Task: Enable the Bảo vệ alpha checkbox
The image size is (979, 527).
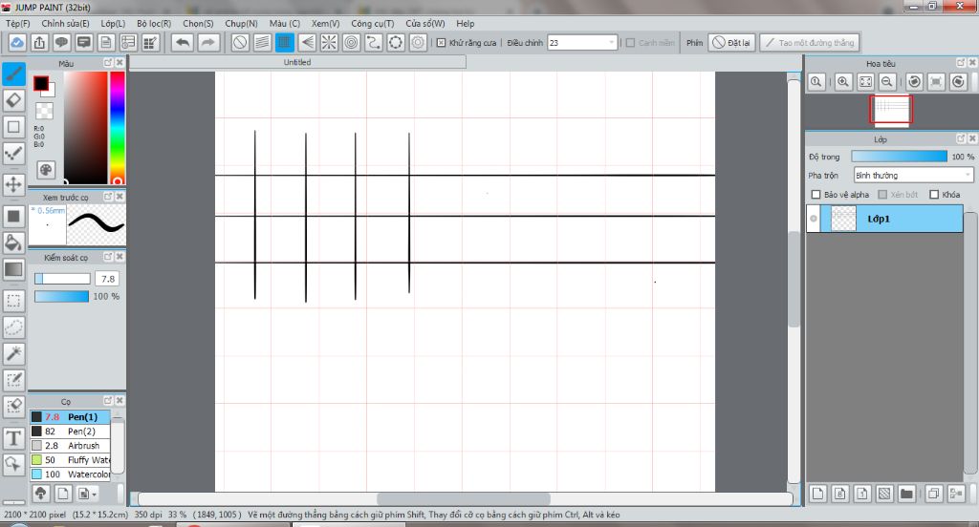Action: [816, 195]
